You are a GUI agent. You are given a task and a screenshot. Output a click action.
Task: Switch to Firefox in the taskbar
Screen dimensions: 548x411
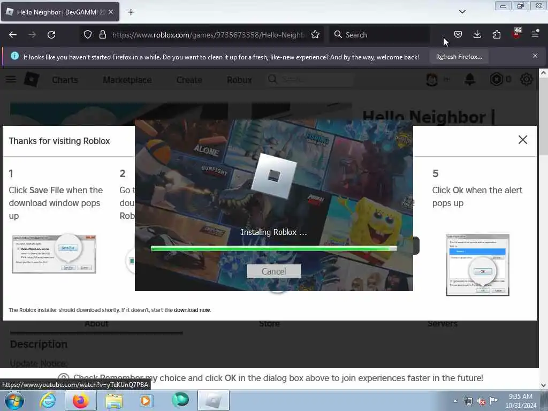(x=80, y=400)
